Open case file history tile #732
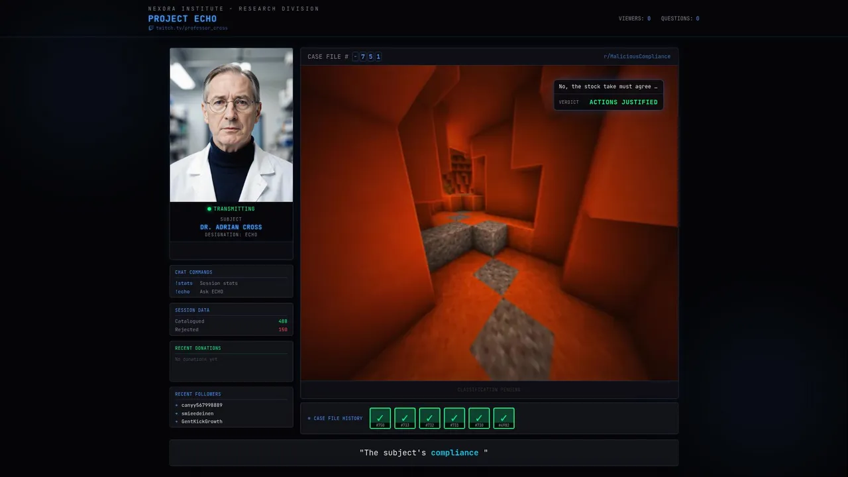Screen dimensions: 848x477 pos(429,418)
